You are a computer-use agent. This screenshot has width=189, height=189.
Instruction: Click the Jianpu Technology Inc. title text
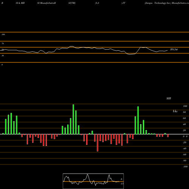point(158,3)
